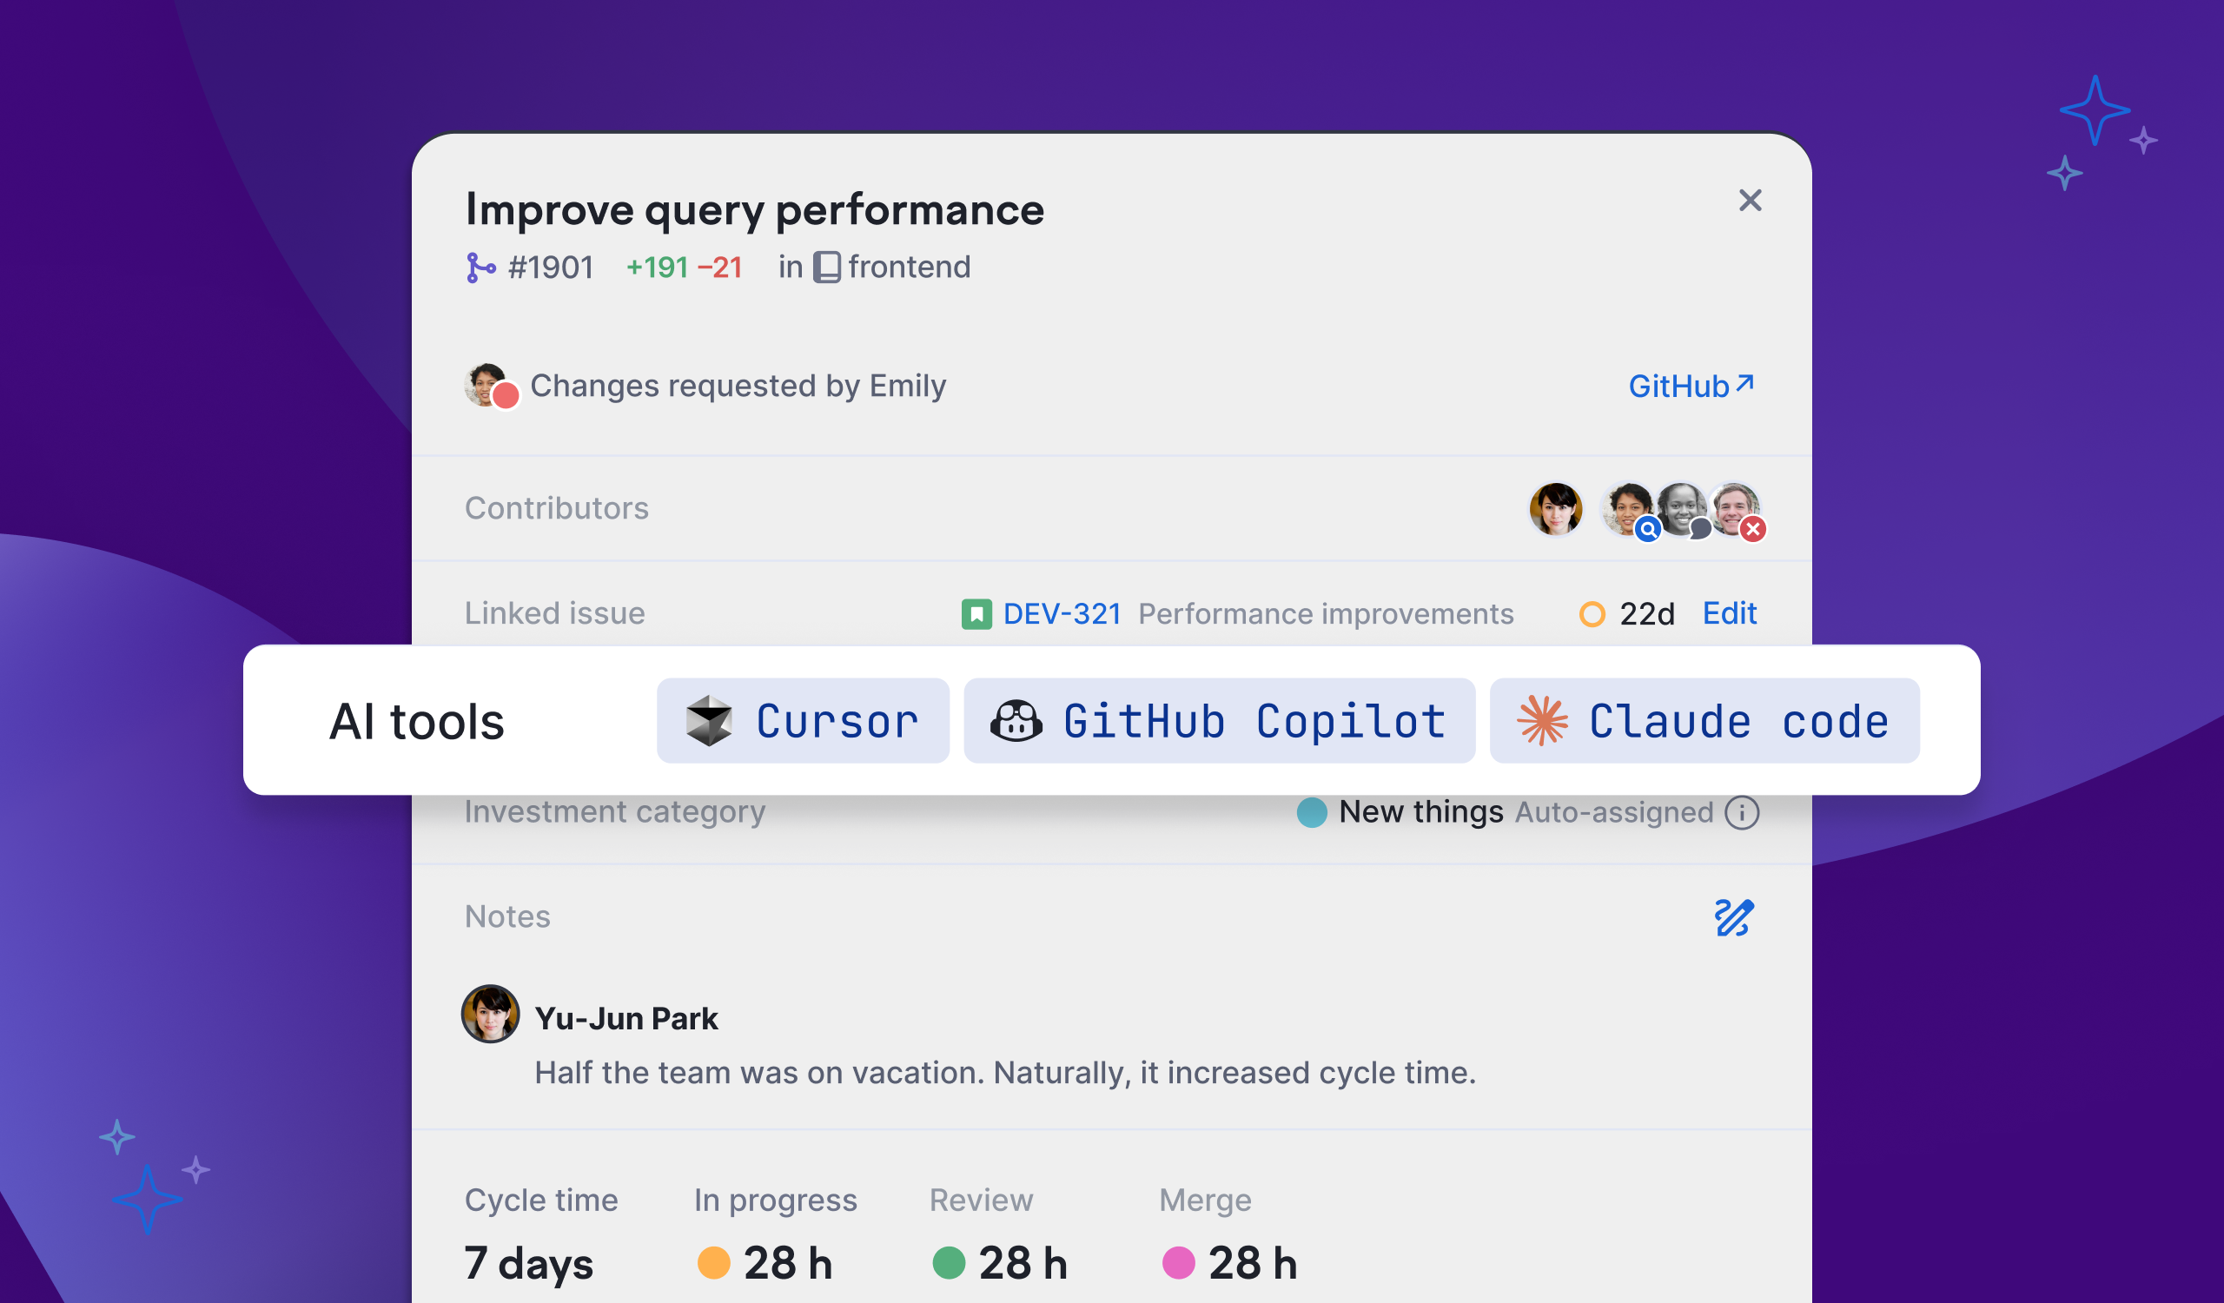Click contributor avatar with blue search badge
Viewport: 2224px width, 1303px height.
1626,509
